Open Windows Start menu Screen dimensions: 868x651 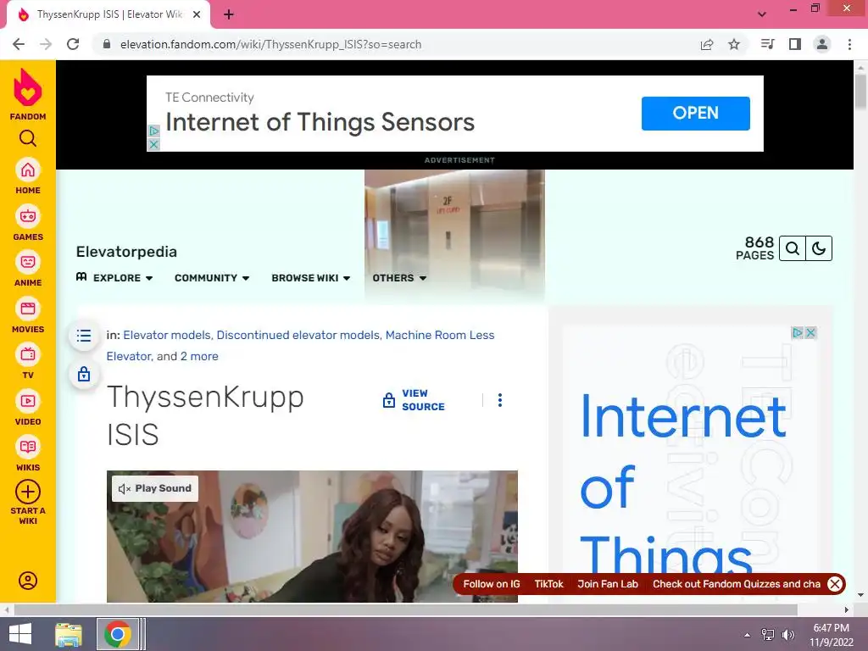pos(20,634)
